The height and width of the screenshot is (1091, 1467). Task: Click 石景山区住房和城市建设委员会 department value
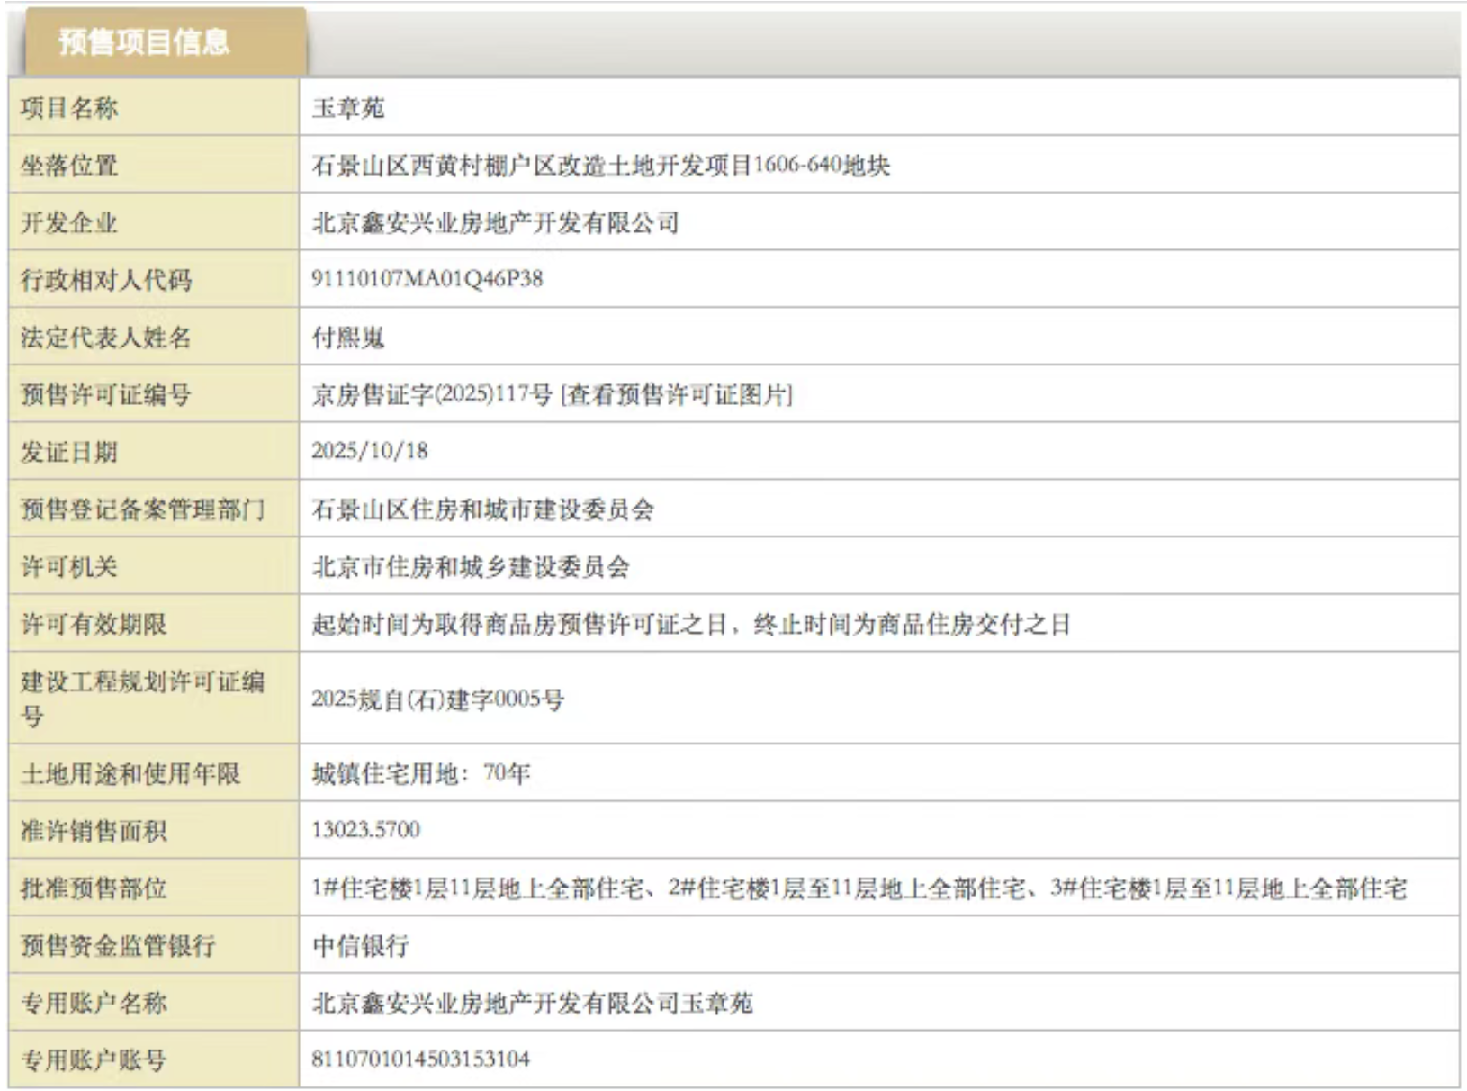click(482, 509)
